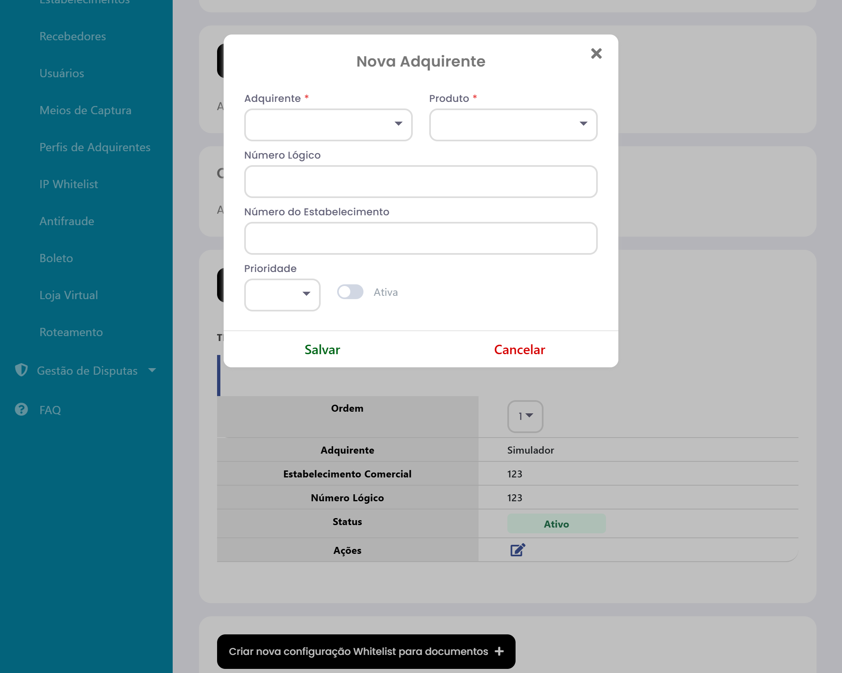Click the plus icon on Whitelist button
Screen dimensions: 842x673
point(499,651)
